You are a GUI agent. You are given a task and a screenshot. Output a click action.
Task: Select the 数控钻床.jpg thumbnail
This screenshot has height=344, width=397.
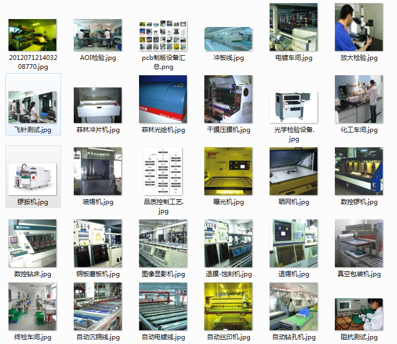coord(32,243)
